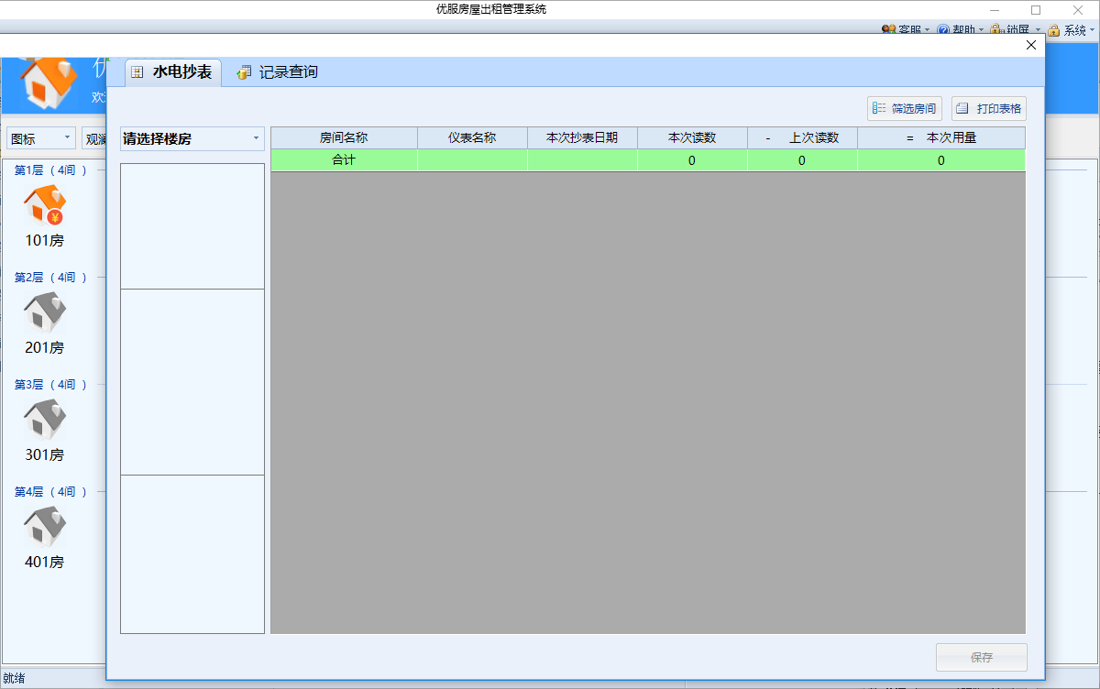
Task: Select the 301房 house icon
Action: tap(45, 420)
